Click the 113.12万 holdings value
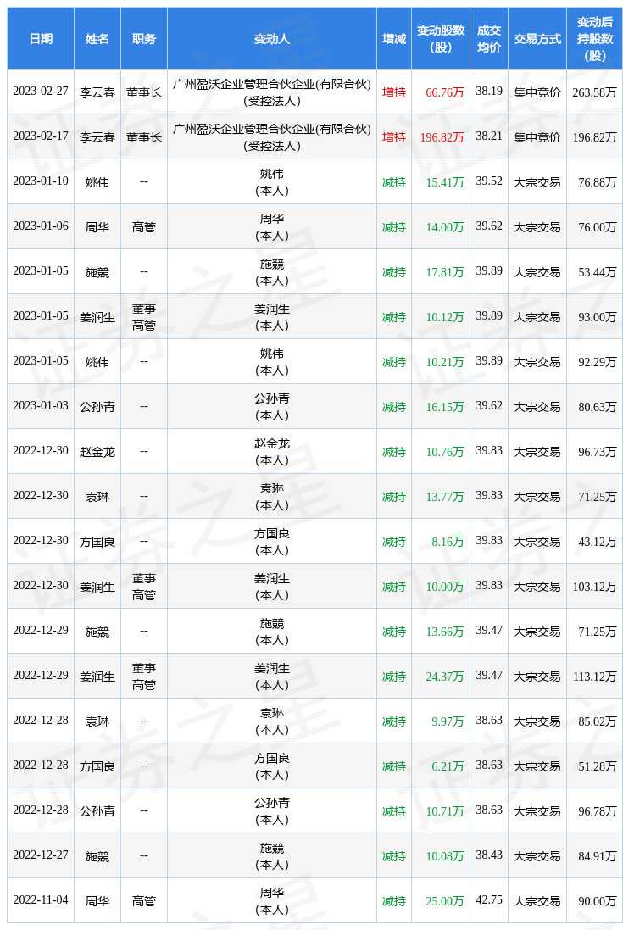This screenshot has width=623, height=930. pyautogui.click(x=594, y=677)
